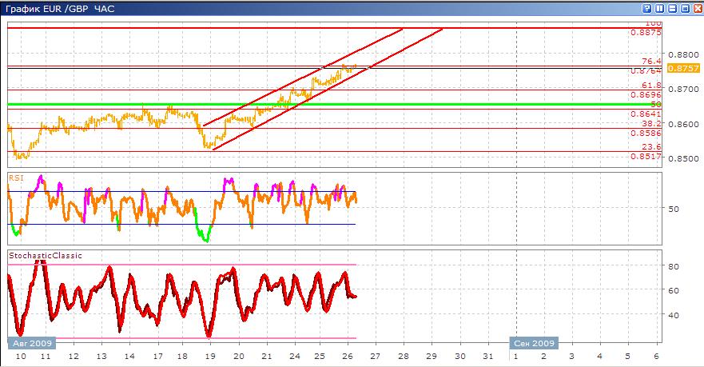The width and height of the screenshot is (704, 367).
Task: Click the date 26 on the time axis
Action: (x=347, y=357)
